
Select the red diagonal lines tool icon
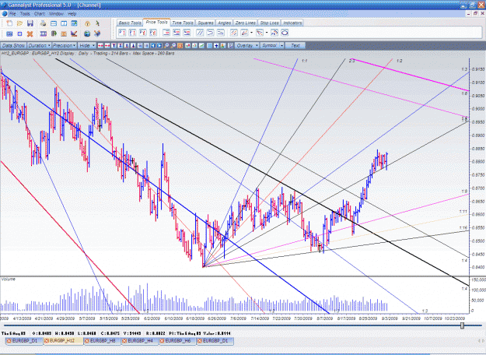[234, 33]
